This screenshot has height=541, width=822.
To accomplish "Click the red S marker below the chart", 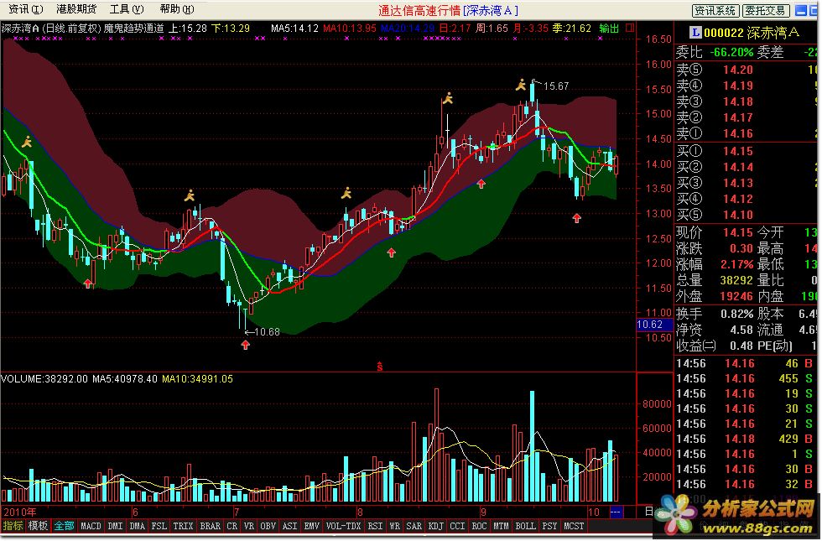I will click(379, 367).
